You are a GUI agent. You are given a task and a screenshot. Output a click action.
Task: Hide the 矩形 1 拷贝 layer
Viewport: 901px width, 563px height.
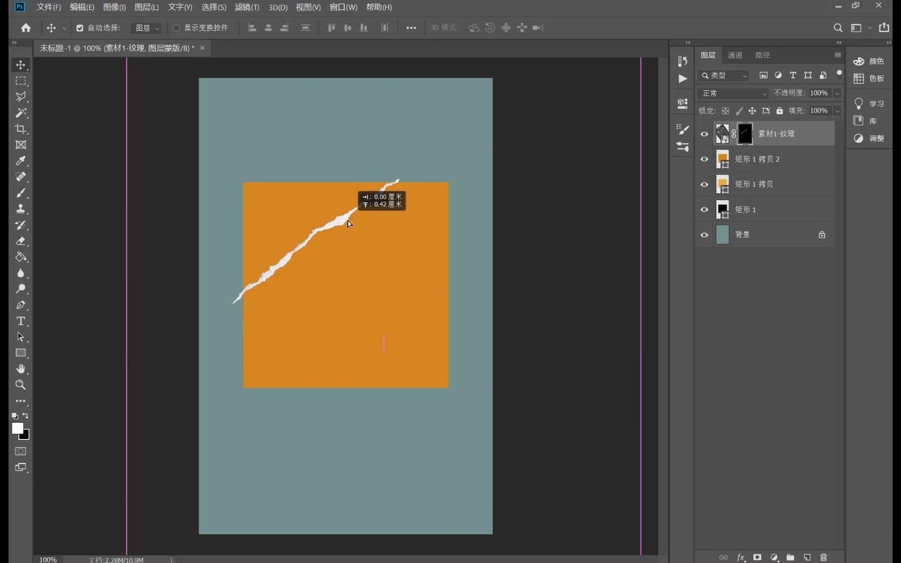coord(704,185)
